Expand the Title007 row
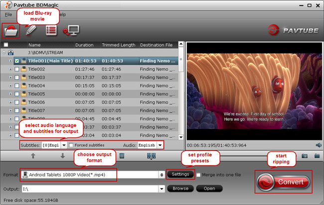The image size is (324, 205). 10,110
